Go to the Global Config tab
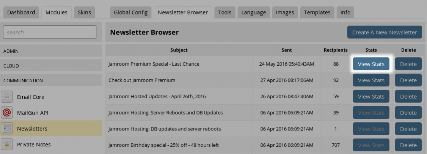This screenshot has width=427, height=154. [x=130, y=13]
